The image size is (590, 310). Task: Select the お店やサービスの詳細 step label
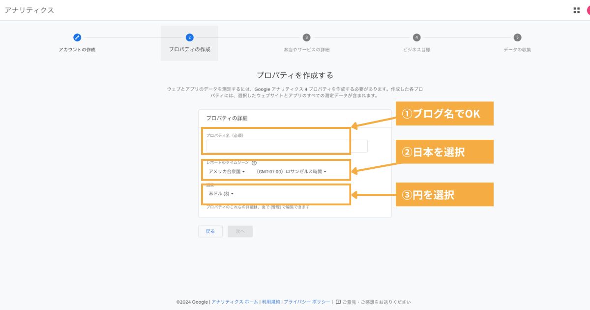pos(306,50)
